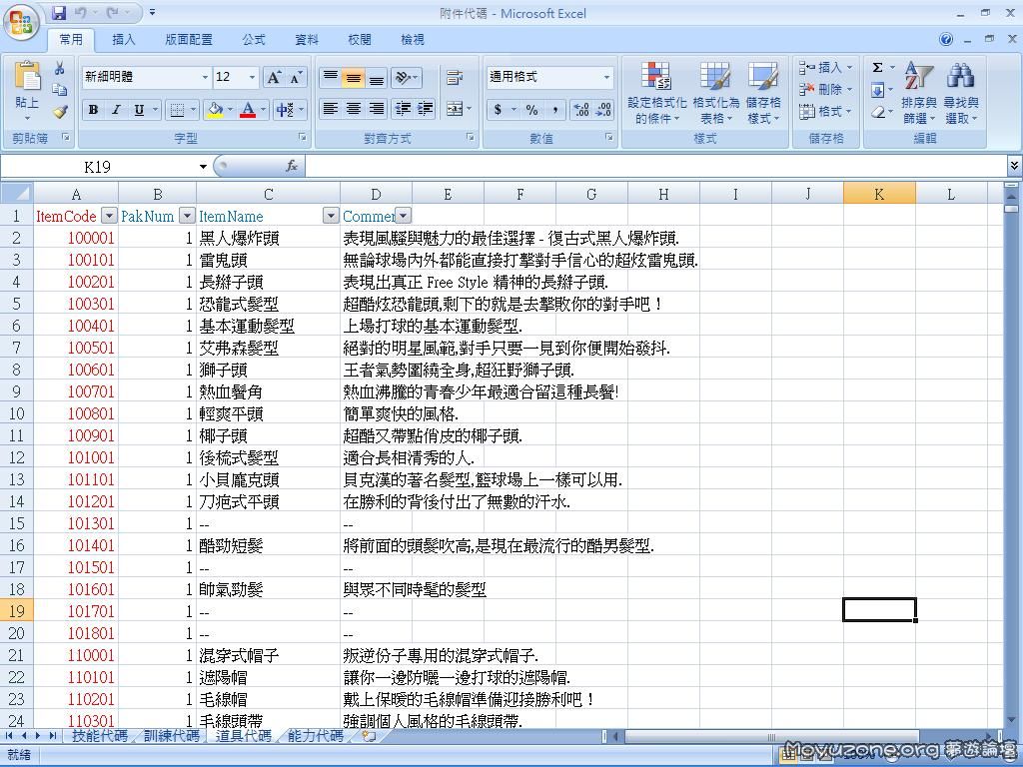Open the 公式 Formulas tab
This screenshot has width=1023, height=767.
coord(254,40)
